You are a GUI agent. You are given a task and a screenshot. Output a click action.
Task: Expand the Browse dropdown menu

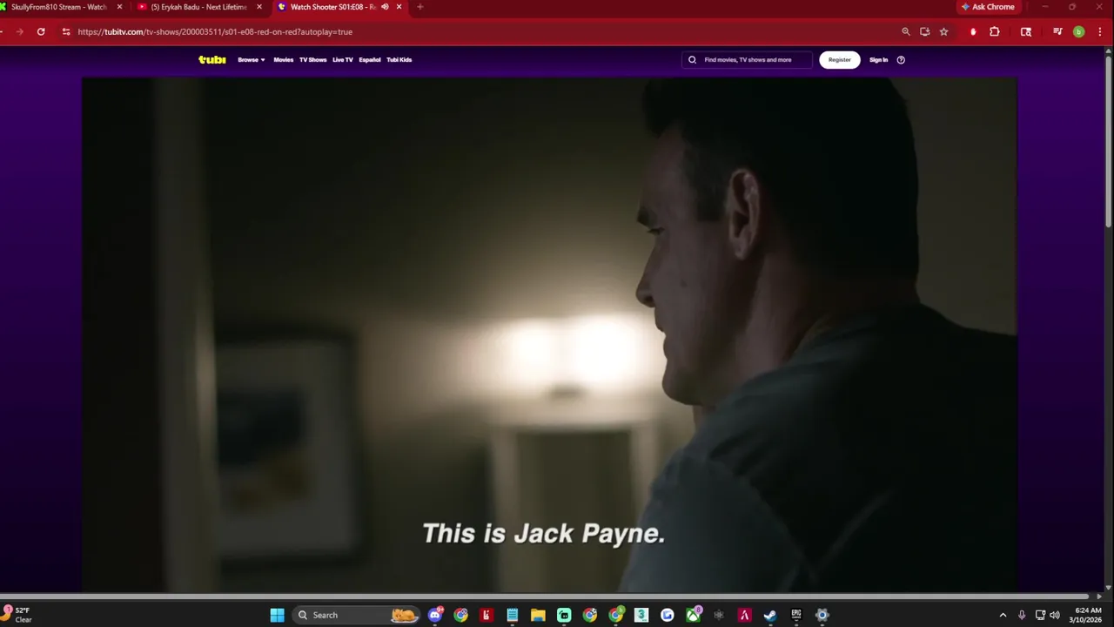pos(252,60)
